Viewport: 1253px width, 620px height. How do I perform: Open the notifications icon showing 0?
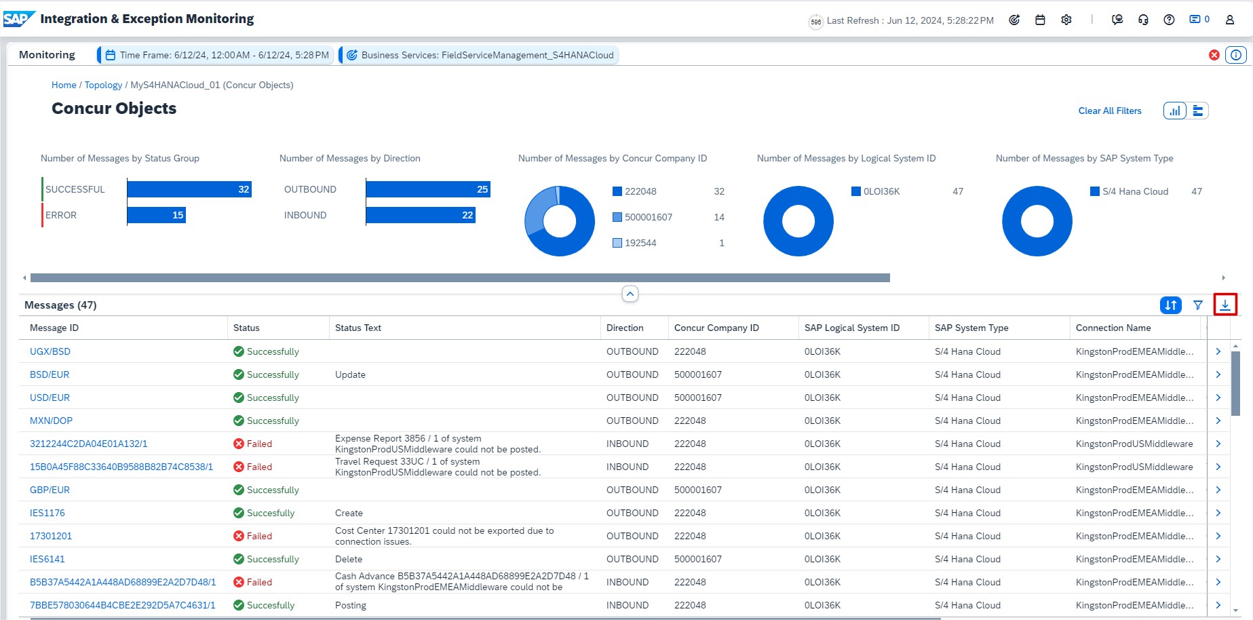(x=1199, y=20)
